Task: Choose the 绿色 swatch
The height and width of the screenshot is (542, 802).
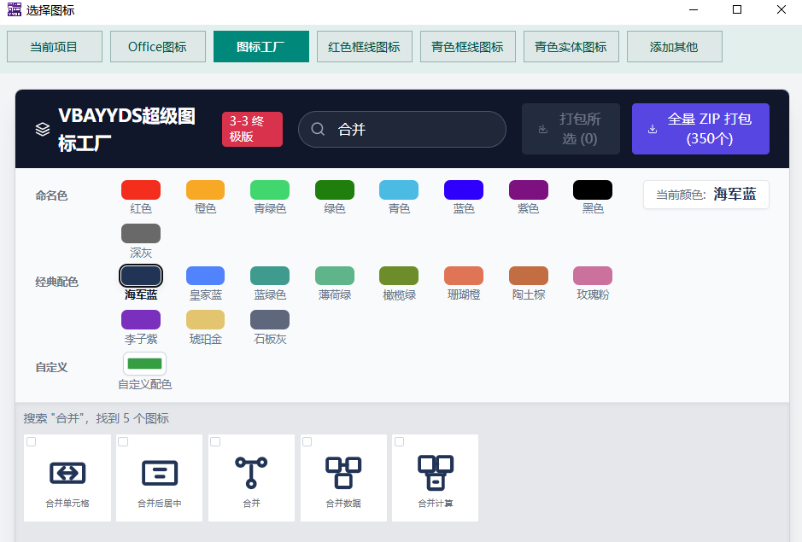Action: click(x=335, y=190)
